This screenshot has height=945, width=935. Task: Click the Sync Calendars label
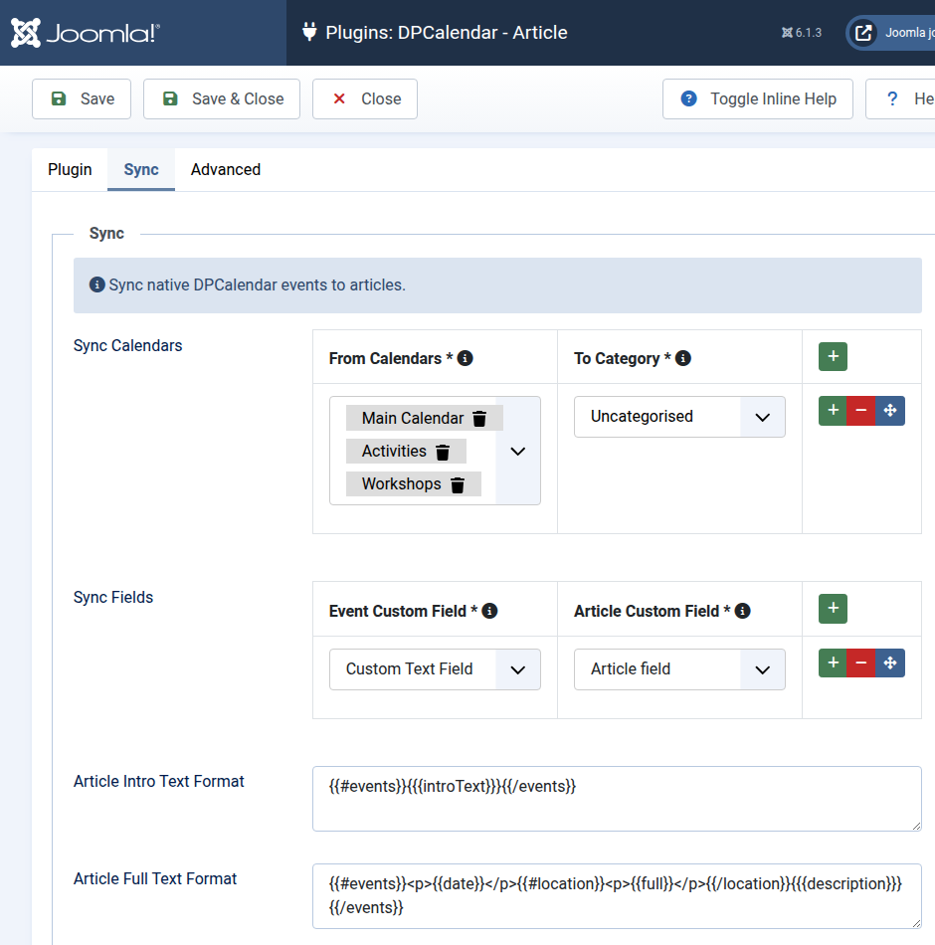coord(127,346)
